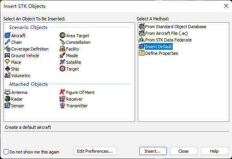Select 'Insert Default' method text
Image resolution: width=232 pixels, height=159 pixels.
click(x=159, y=47)
